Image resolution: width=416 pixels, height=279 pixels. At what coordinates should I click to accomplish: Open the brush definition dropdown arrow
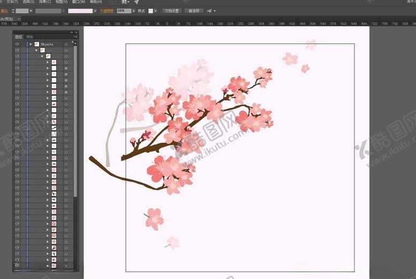[95, 11]
